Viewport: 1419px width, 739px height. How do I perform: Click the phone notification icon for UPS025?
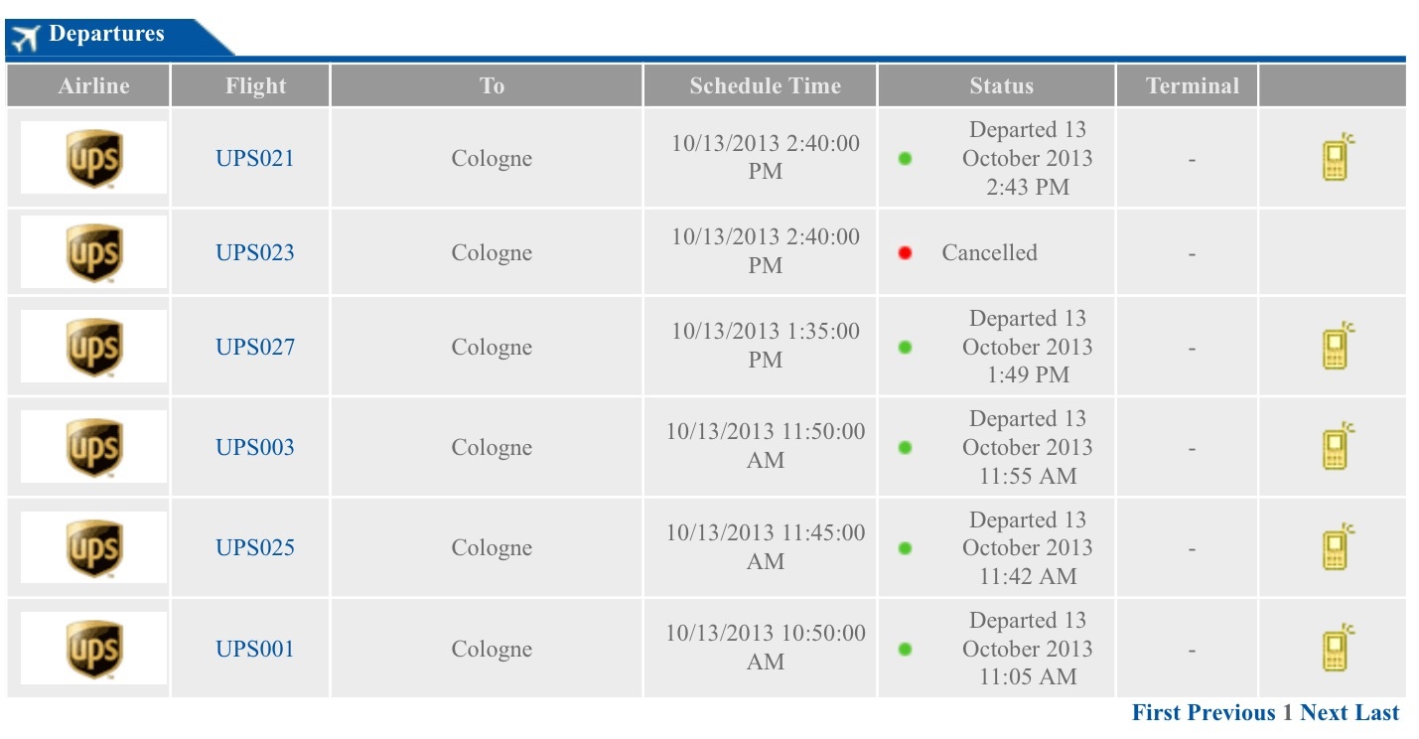(x=1339, y=547)
